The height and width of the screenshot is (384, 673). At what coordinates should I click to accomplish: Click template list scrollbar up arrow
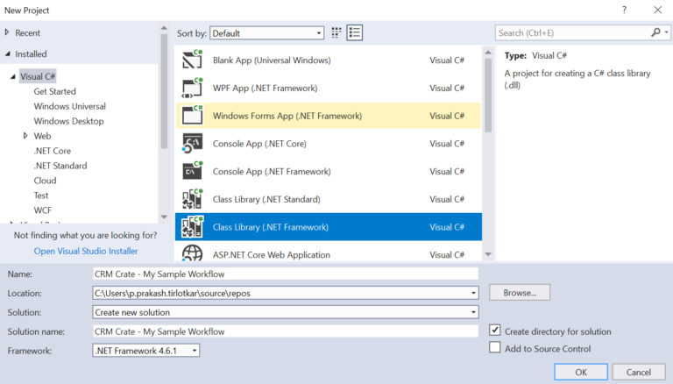click(x=488, y=52)
